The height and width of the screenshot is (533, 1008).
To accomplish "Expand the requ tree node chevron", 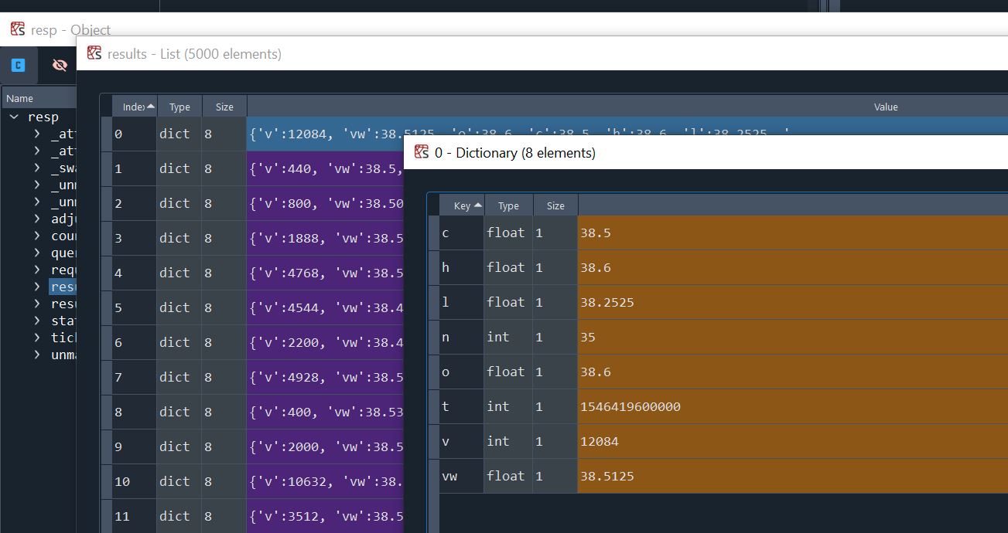I will (36, 270).
